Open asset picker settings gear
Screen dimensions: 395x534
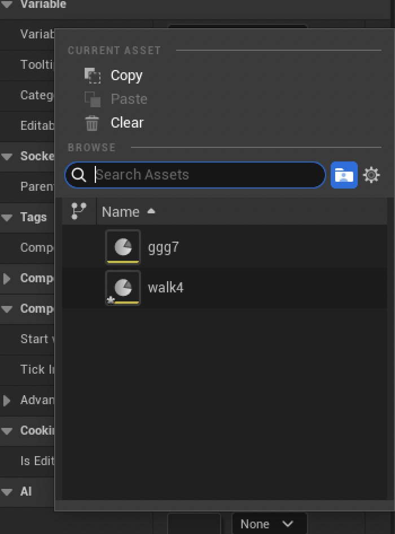(x=371, y=175)
